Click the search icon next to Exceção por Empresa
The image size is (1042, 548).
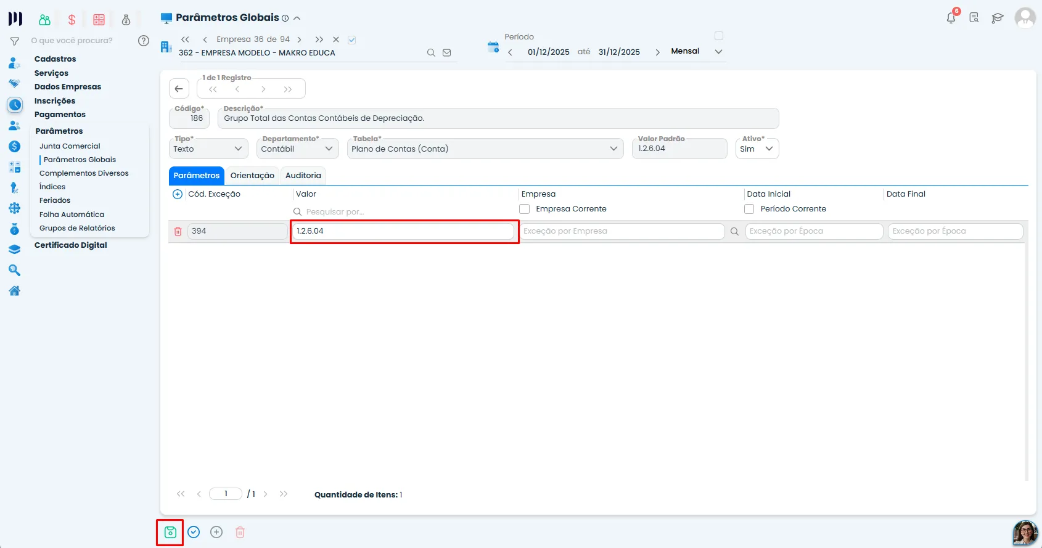[x=734, y=232]
